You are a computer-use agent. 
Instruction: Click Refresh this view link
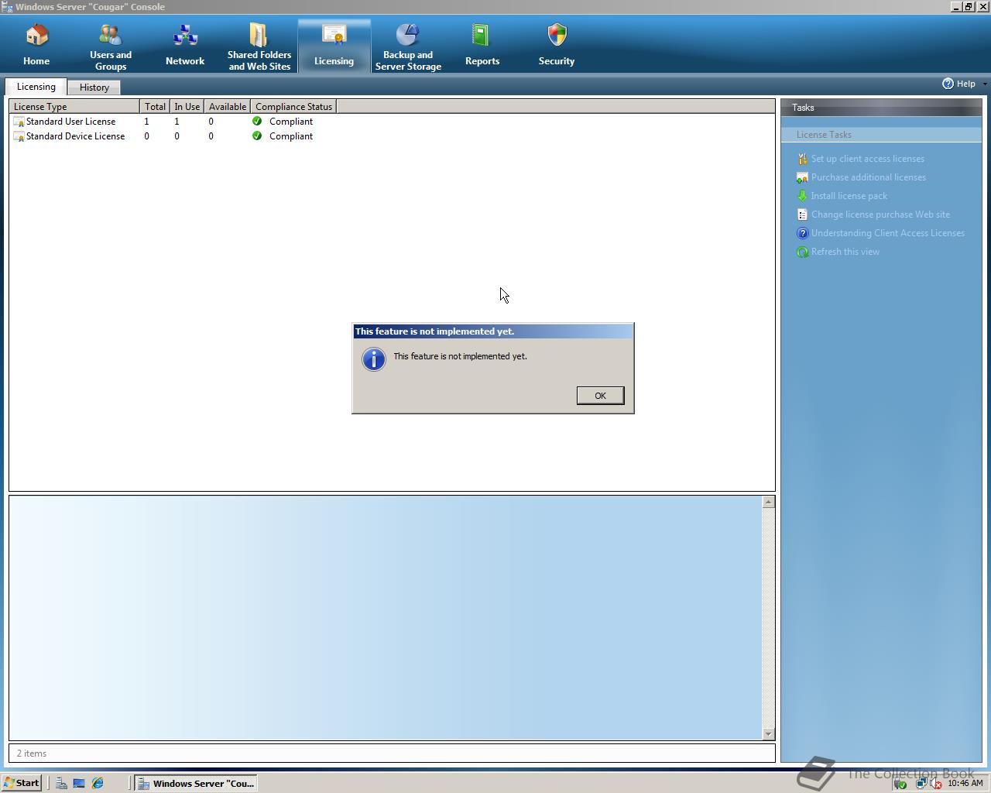(x=845, y=252)
